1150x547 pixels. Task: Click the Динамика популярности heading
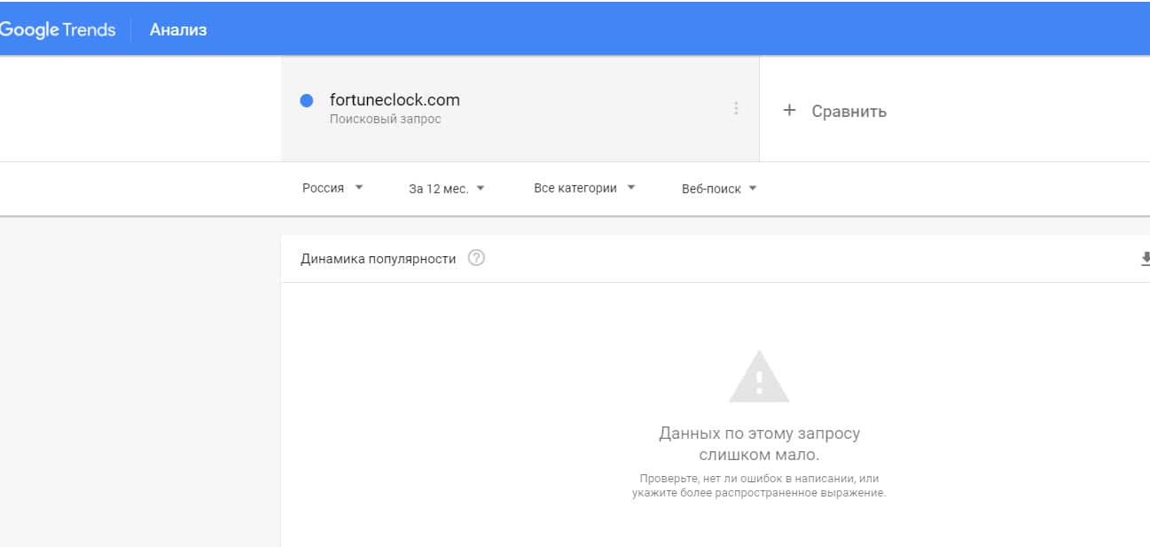(x=378, y=259)
